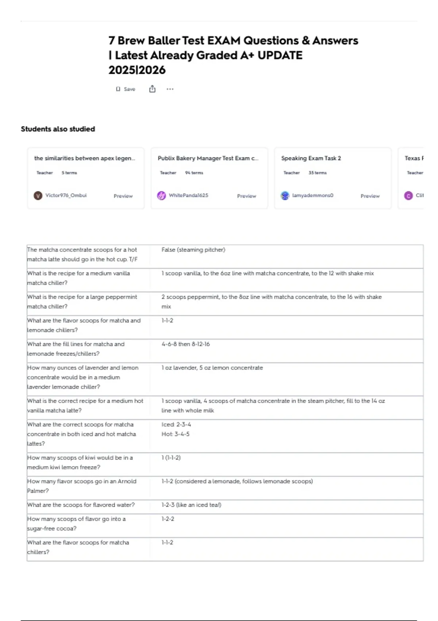Click the Save bookmark icon

[x=118, y=89]
